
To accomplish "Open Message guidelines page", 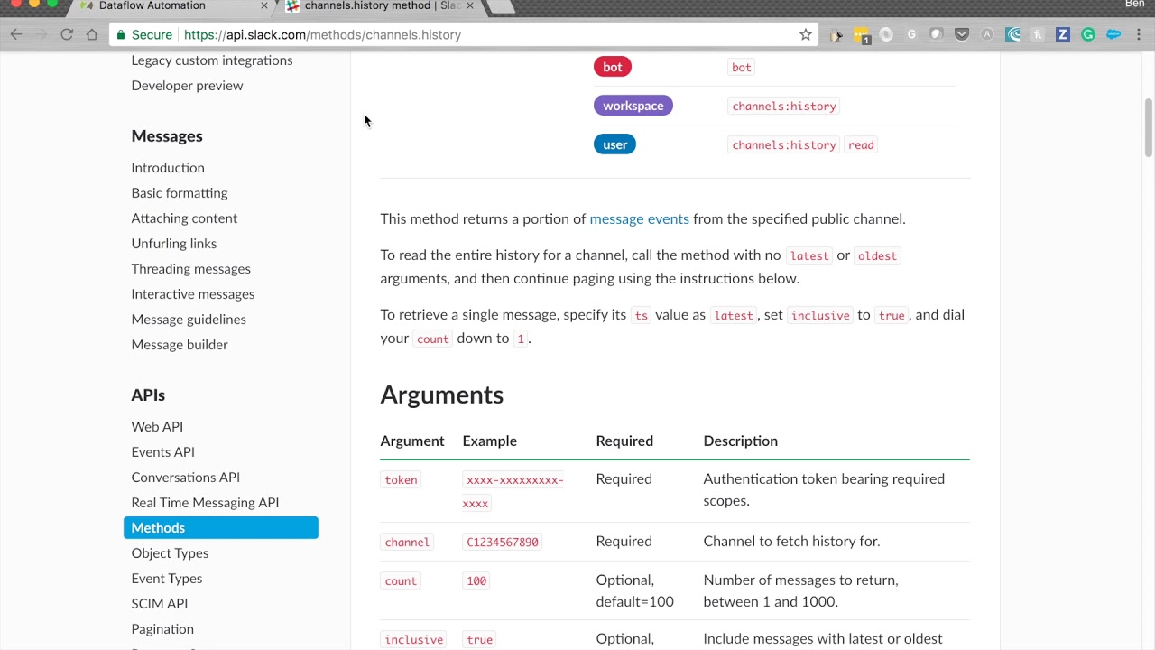I will tap(189, 320).
